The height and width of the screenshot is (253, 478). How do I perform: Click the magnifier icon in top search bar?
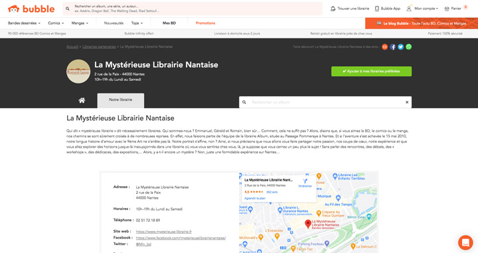(68, 9)
